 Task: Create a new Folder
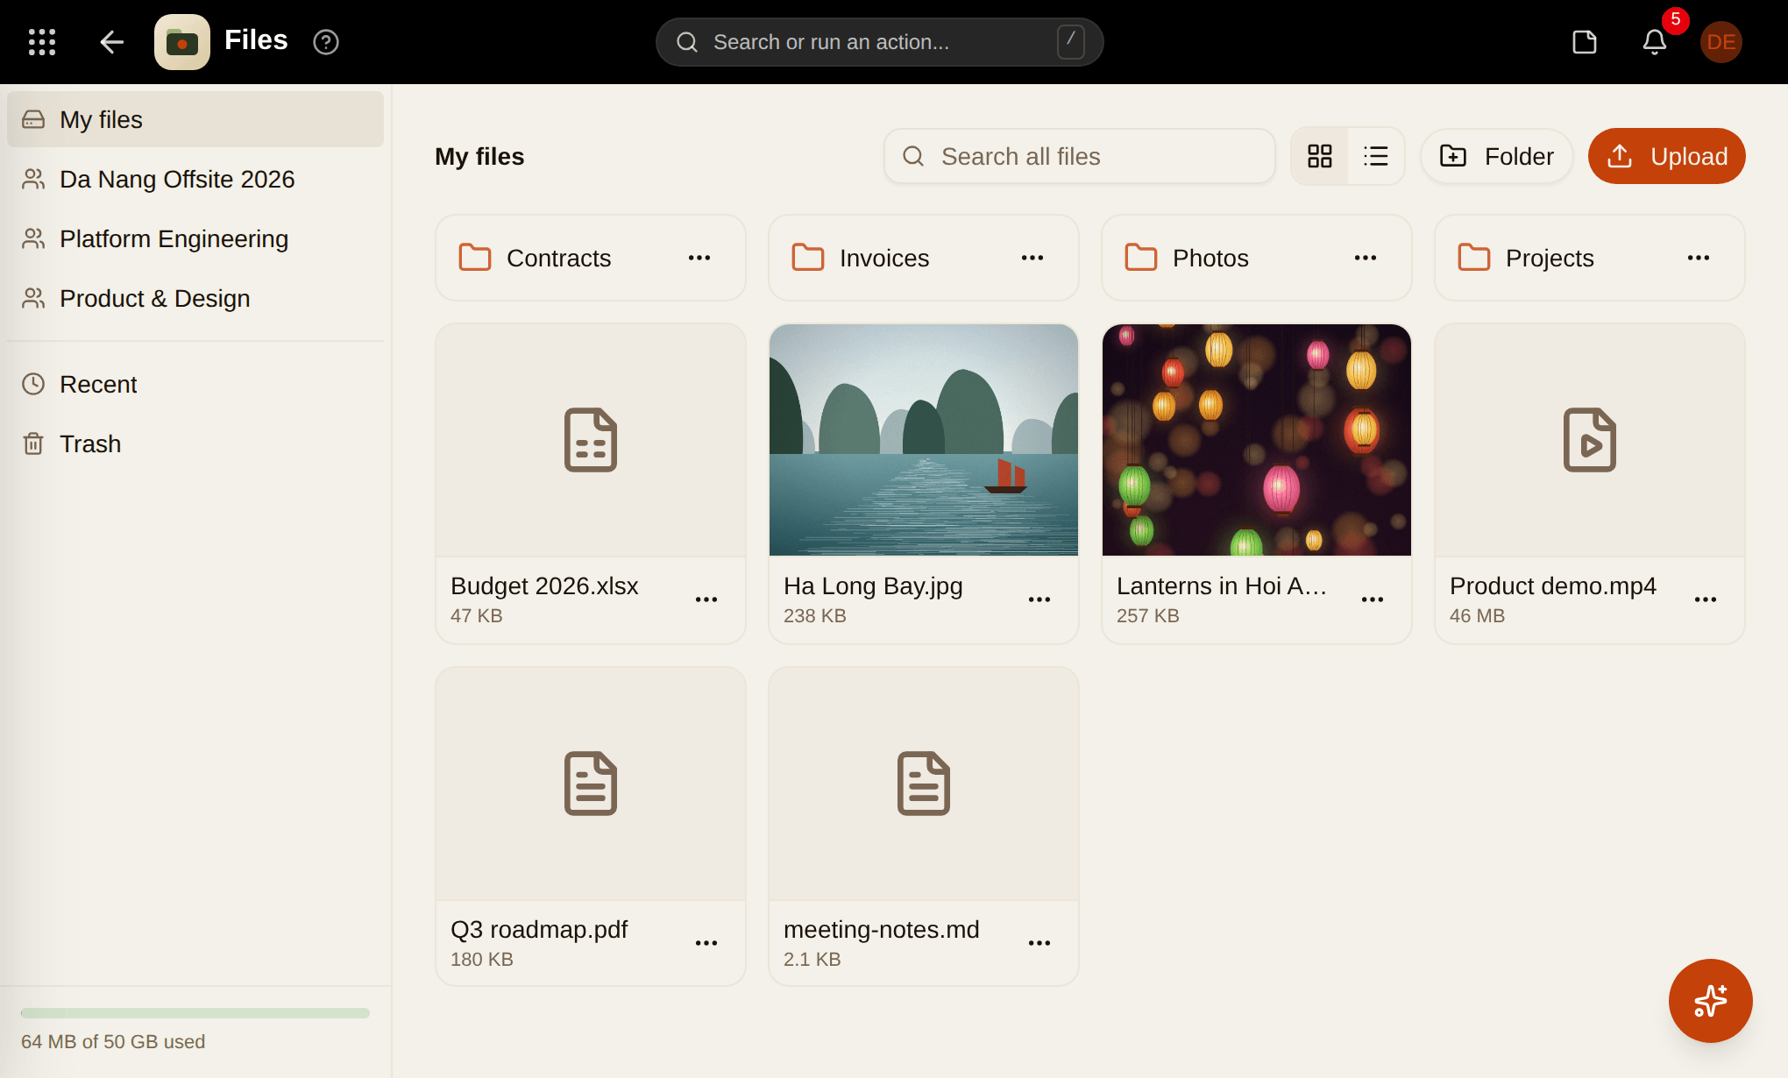(x=1496, y=156)
